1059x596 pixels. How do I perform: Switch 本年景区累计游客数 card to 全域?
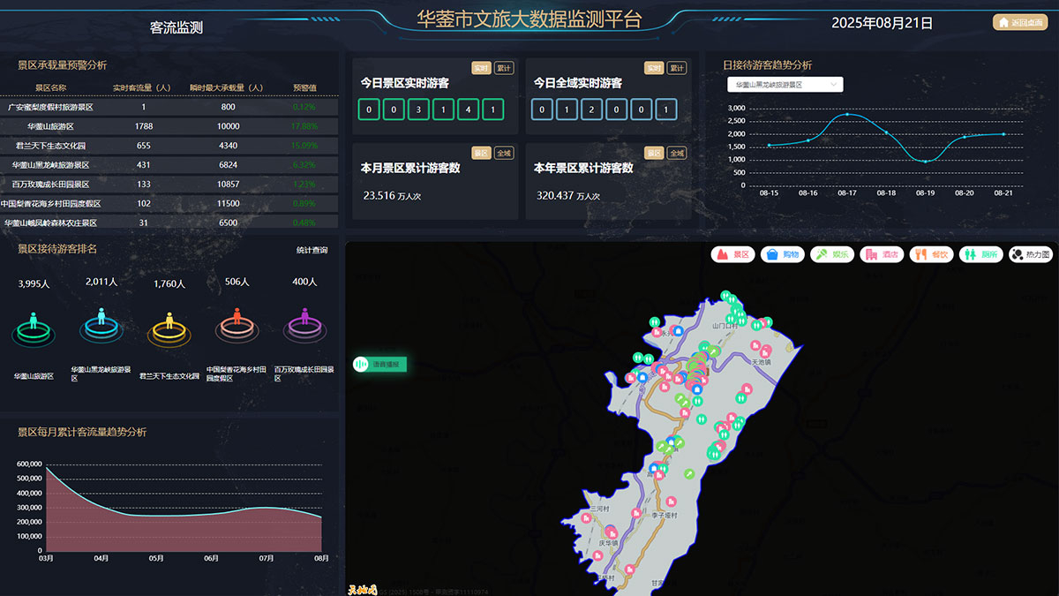click(677, 153)
